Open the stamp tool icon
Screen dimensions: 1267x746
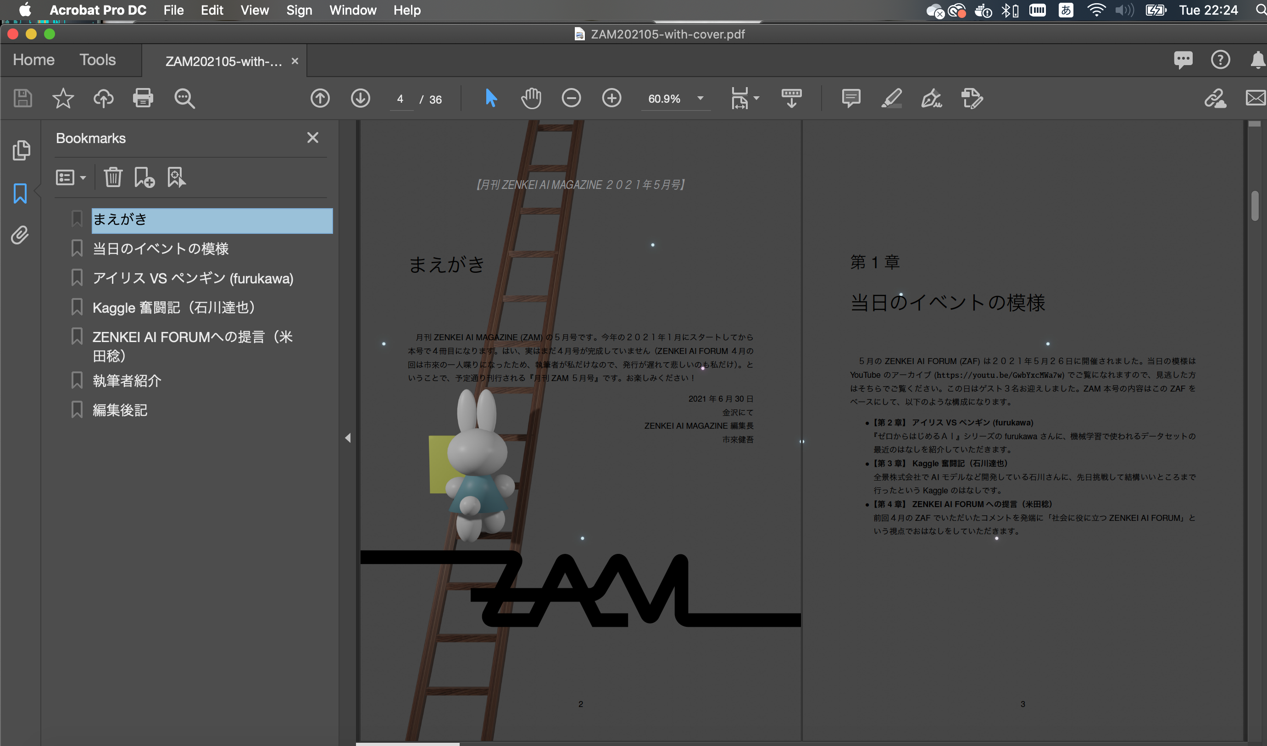coord(972,98)
